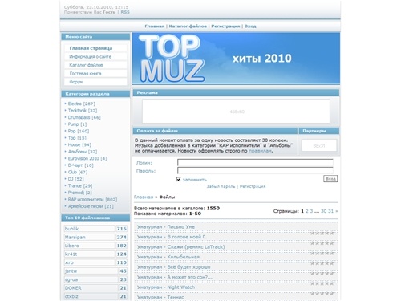Image resolution: width=401 pixels, height=301 pixels.
Task: Open Promodj [2] category
Action: click(79, 193)
